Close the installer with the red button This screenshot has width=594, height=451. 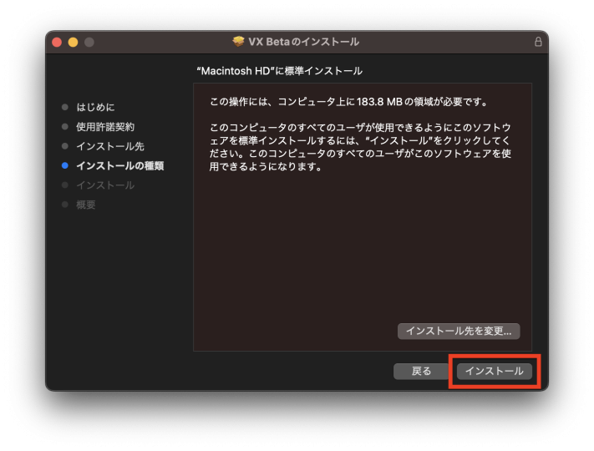click(57, 42)
